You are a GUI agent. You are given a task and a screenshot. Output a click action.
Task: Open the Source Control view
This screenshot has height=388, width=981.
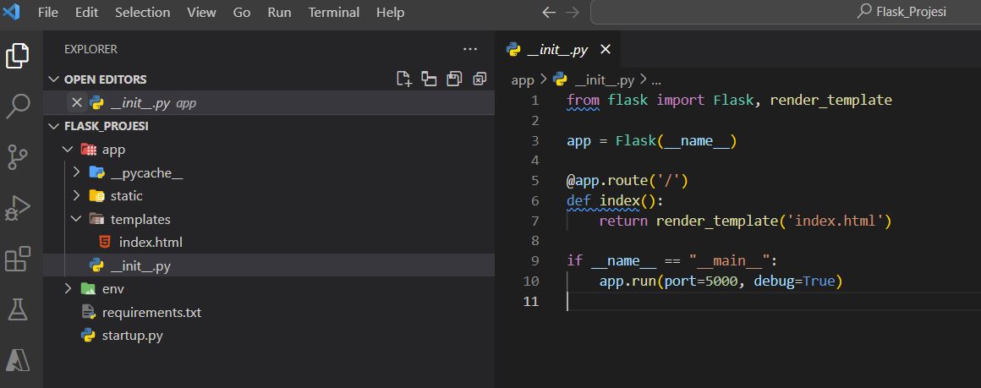[18, 156]
